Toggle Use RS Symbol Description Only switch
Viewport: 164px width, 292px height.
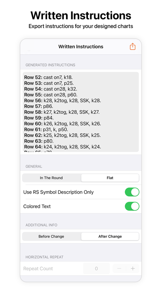[x=132, y=192]
